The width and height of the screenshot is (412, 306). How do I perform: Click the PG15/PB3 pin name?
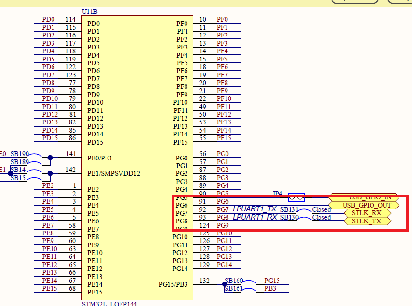[x=173, y=284]
